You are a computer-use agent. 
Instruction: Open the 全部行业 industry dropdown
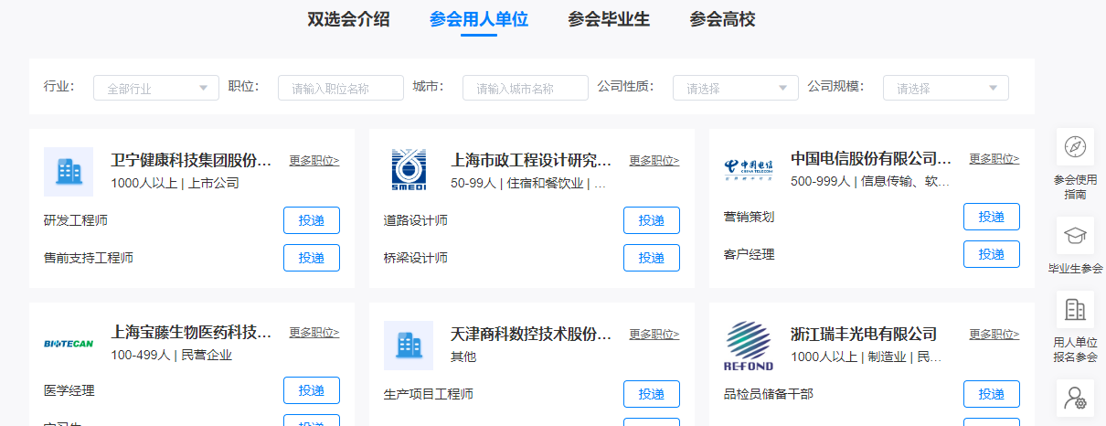[x=156, y=88]
